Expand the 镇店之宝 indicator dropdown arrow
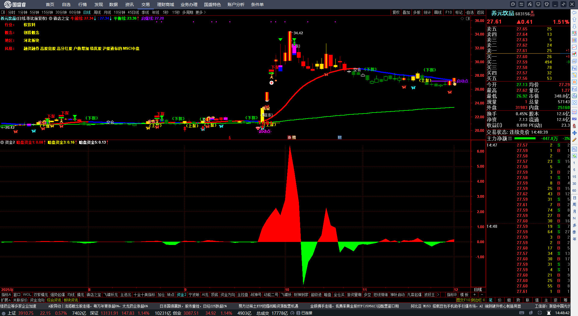The height and width of the screenshot is (316, 578). pyautogui.click(x=51, y=18)
